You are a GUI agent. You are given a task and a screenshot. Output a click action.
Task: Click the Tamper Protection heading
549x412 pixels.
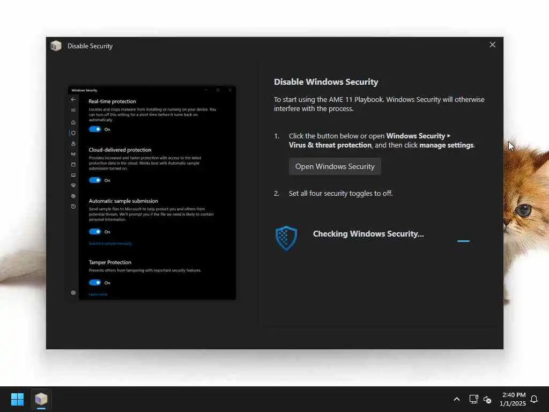point(110,262)
